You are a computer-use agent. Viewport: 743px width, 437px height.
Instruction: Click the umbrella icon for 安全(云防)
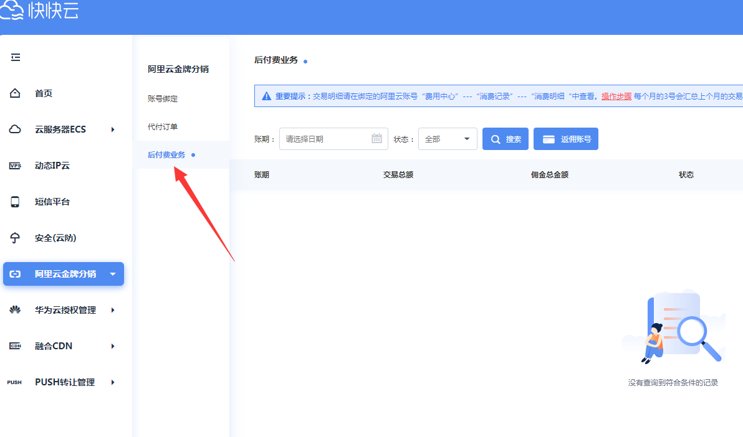coord(16,238)
